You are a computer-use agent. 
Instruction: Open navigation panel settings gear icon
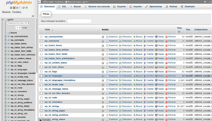pyautogui.click(x=23, y=8)
